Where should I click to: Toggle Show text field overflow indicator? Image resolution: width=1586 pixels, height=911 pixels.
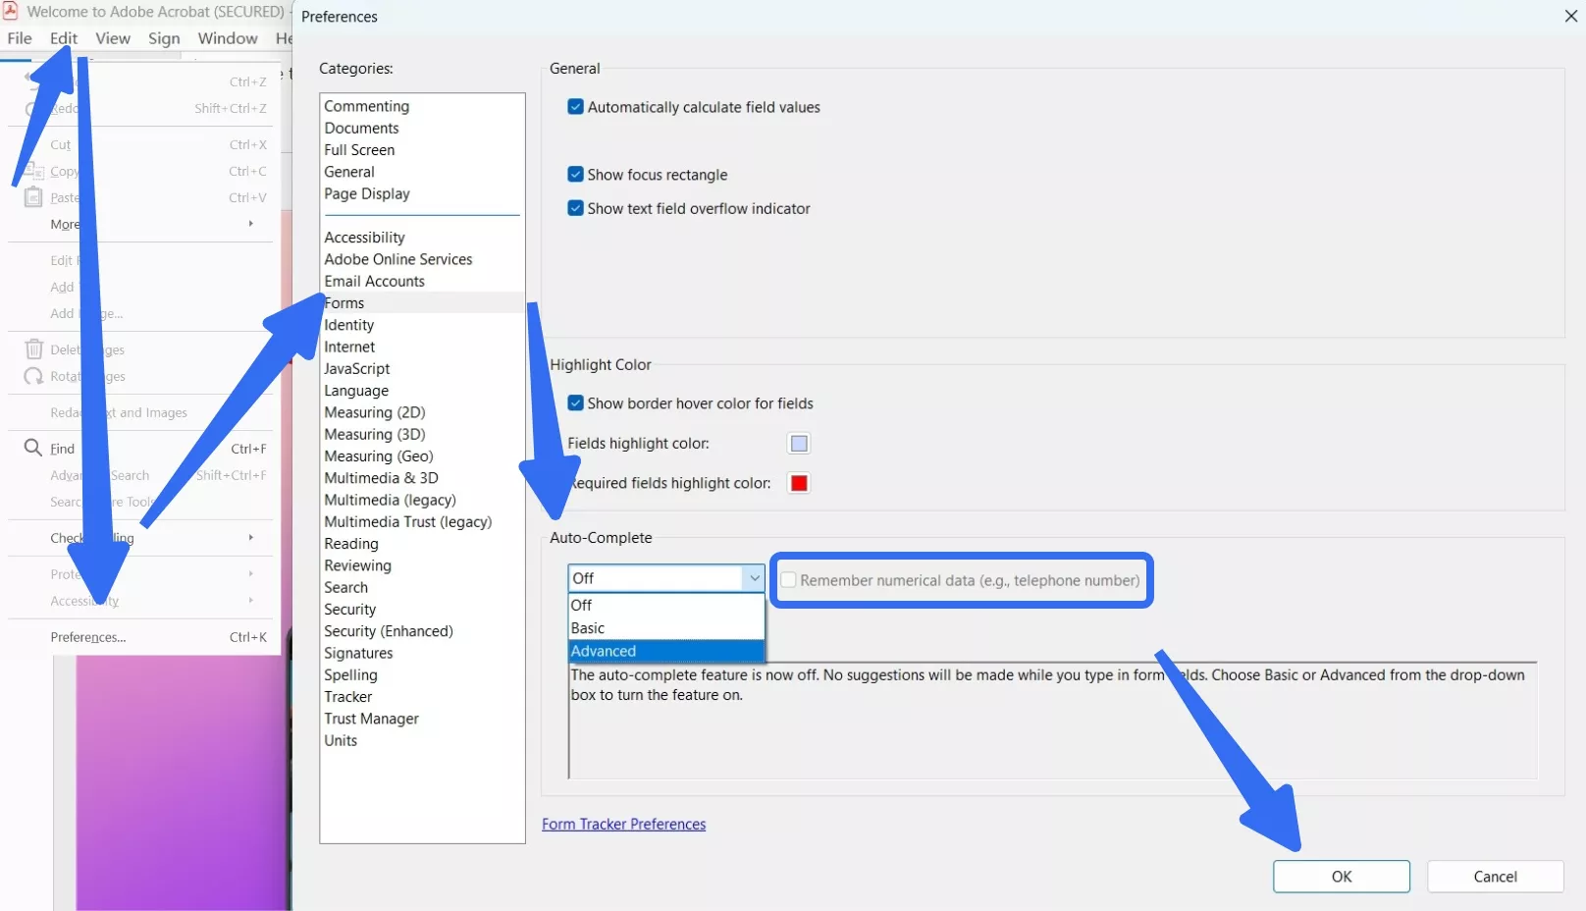576,208
